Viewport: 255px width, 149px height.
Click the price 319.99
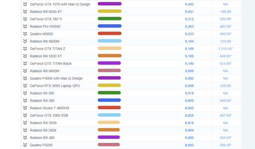[225, 41]
